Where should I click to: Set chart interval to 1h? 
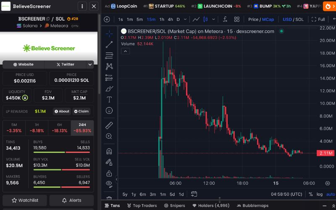pos(162,19)
